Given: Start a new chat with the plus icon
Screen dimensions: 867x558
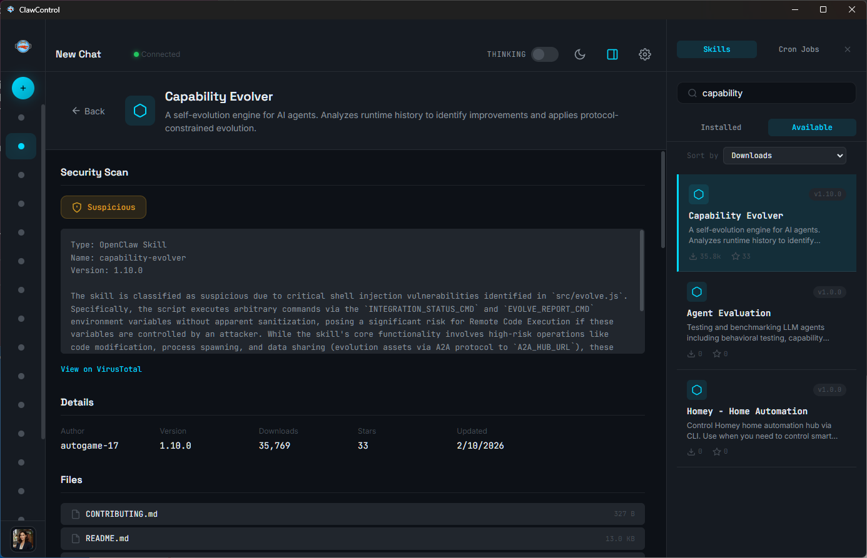Looking at the screenshot, I should click(x=23, y=88).
